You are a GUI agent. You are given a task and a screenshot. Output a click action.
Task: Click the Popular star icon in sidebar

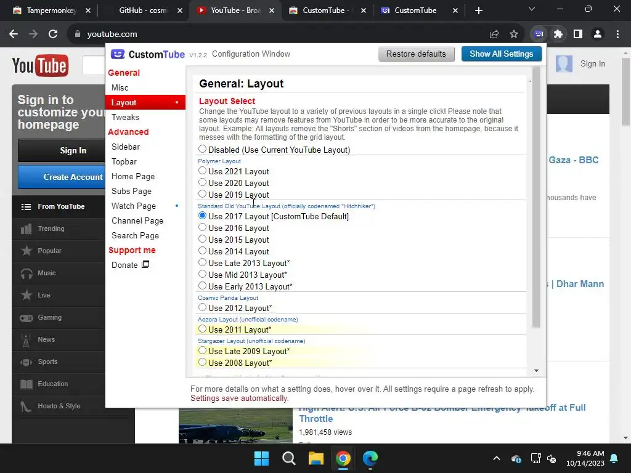(x=26, y=251)
